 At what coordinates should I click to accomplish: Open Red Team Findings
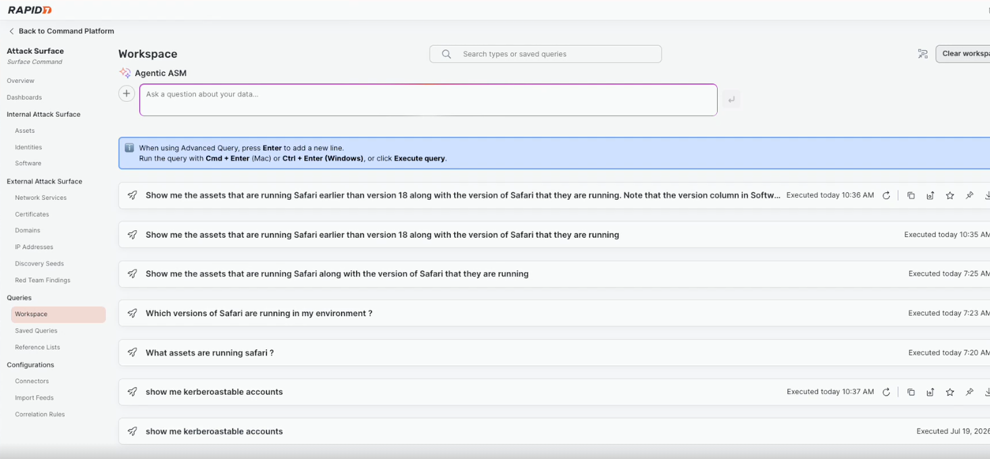43,280
